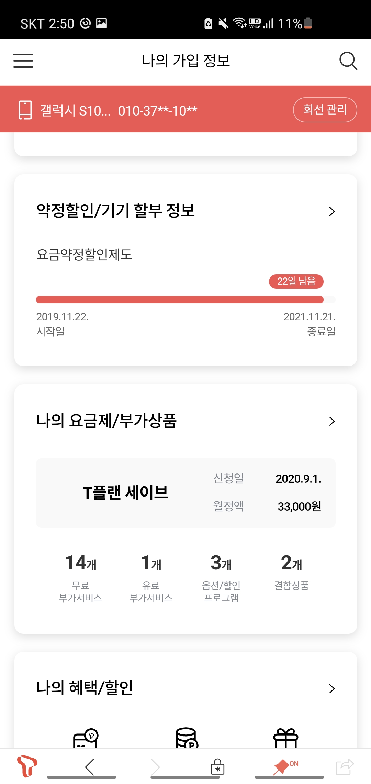Tap the bottom forward arrow
The height and width of the screenshot is (784, 371).
tap(156, 767)
